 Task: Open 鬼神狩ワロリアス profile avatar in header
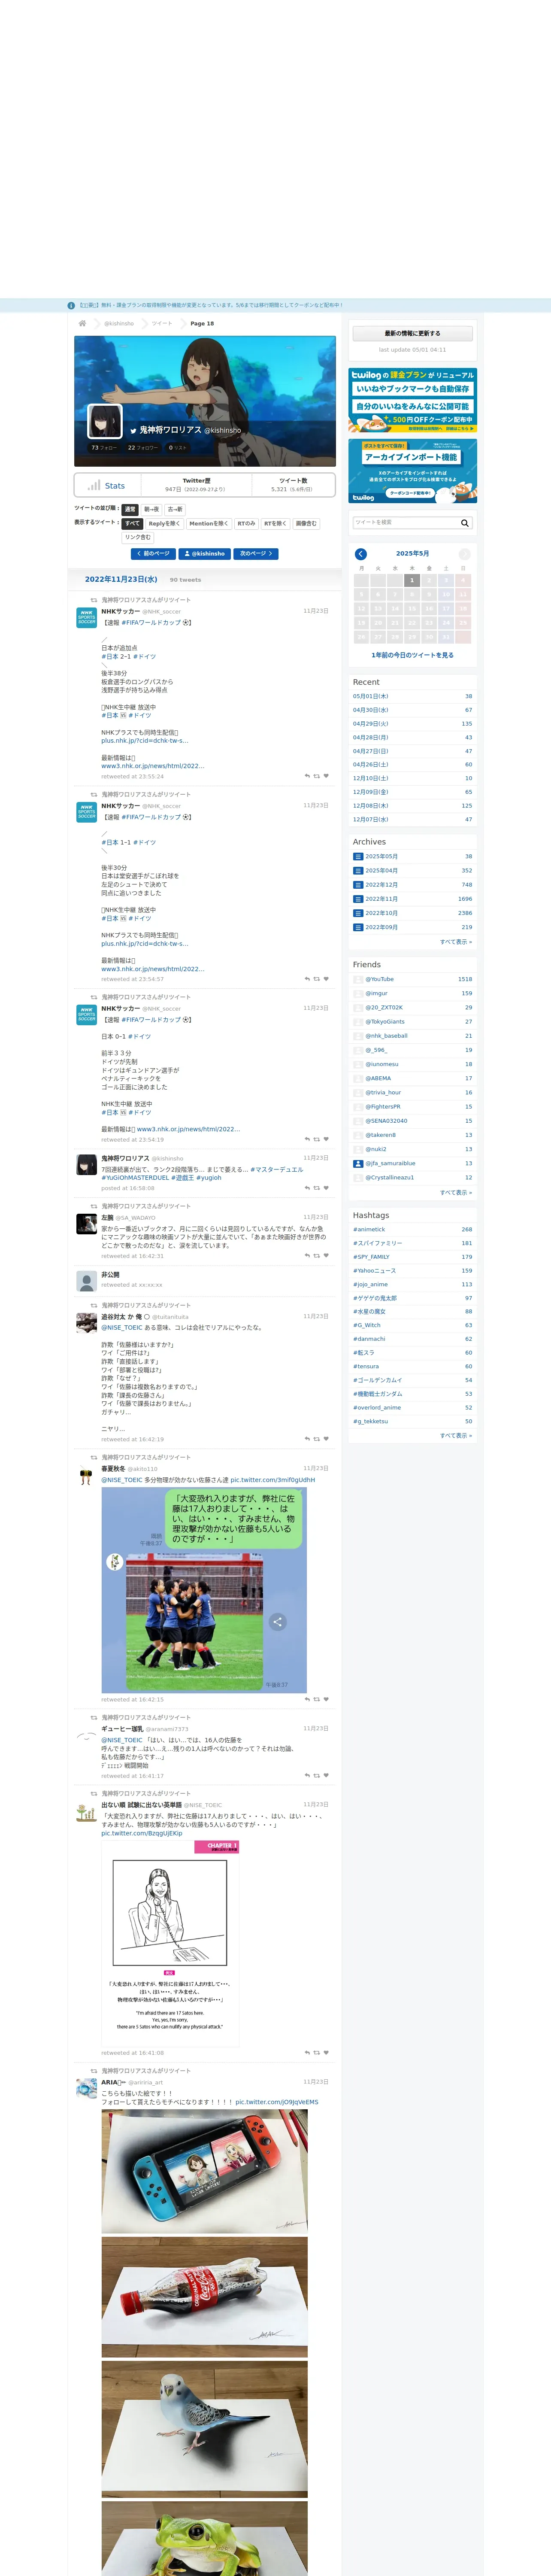tap(105, 421)
